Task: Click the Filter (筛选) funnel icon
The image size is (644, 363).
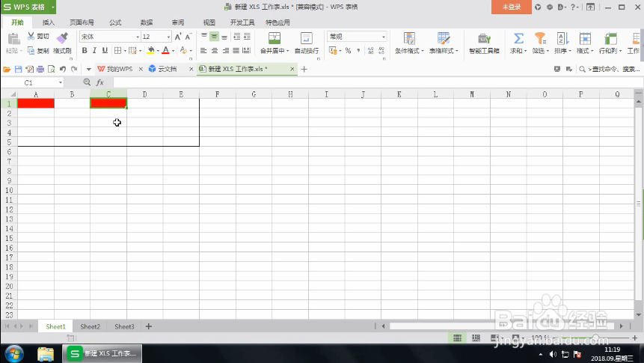Action: [x=540, y=38]
